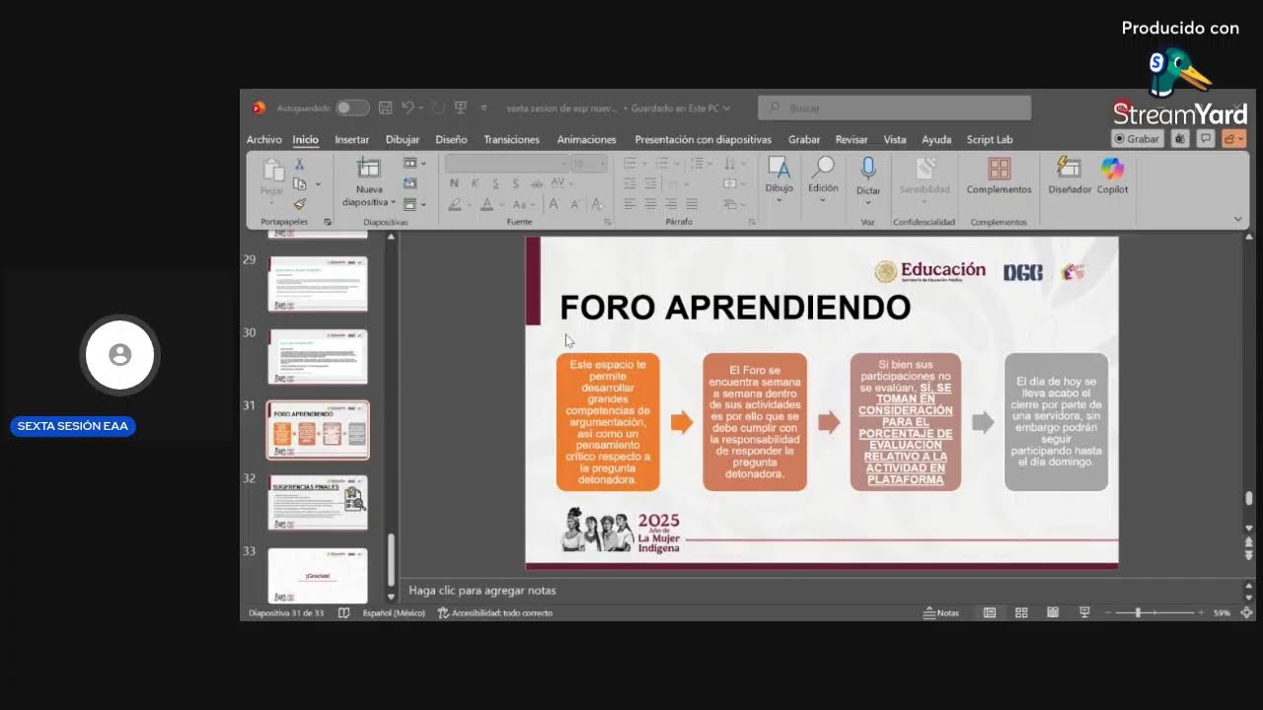Image resolution: width=1263 pixels, height=710 pixels.
Task: Open the Dibujo drawing dropdown
Action: pyautogui.click(x=779, y=179)
